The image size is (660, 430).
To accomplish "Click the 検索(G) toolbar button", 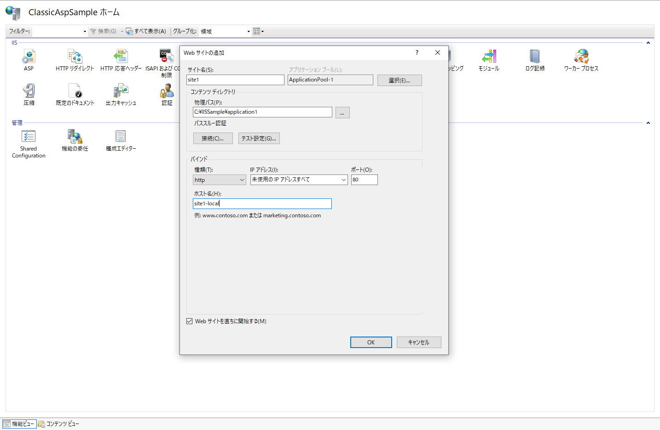I will (x=104, y=31).
